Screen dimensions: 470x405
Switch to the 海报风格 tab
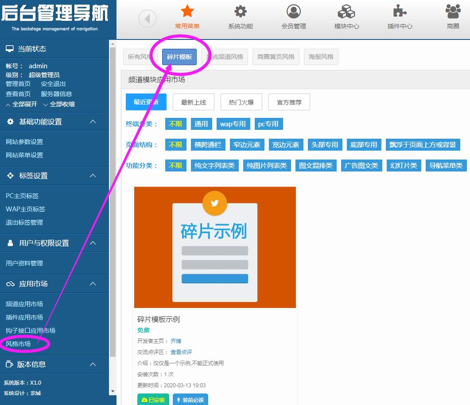click(321, 57)
